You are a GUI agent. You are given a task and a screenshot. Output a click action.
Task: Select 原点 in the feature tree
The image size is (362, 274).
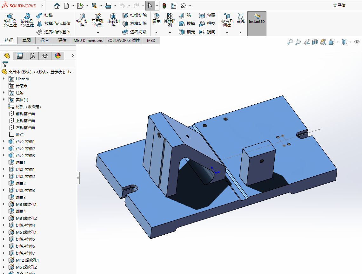[x=20, y=134]
